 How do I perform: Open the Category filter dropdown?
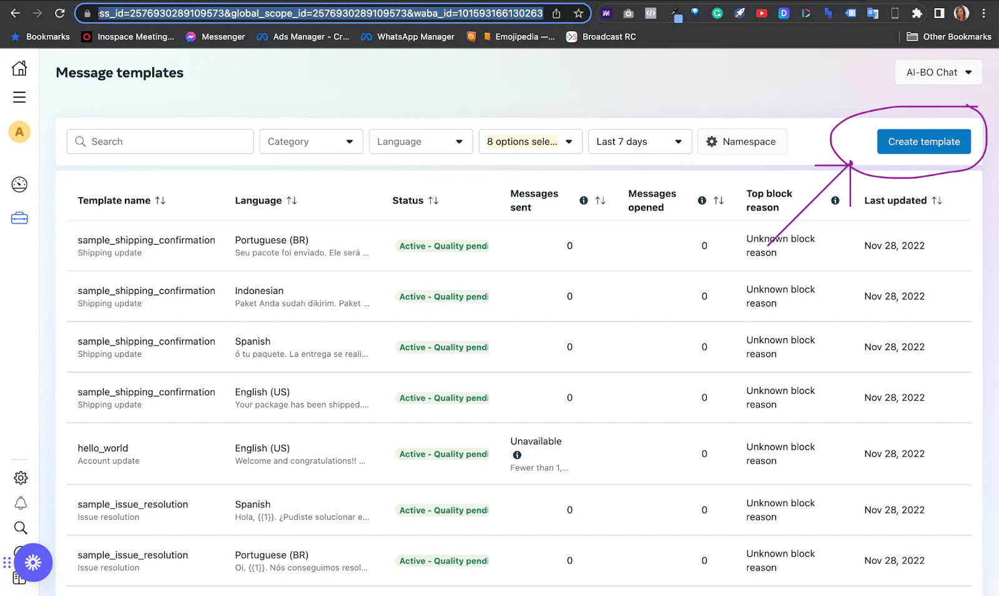pos(311,142)
